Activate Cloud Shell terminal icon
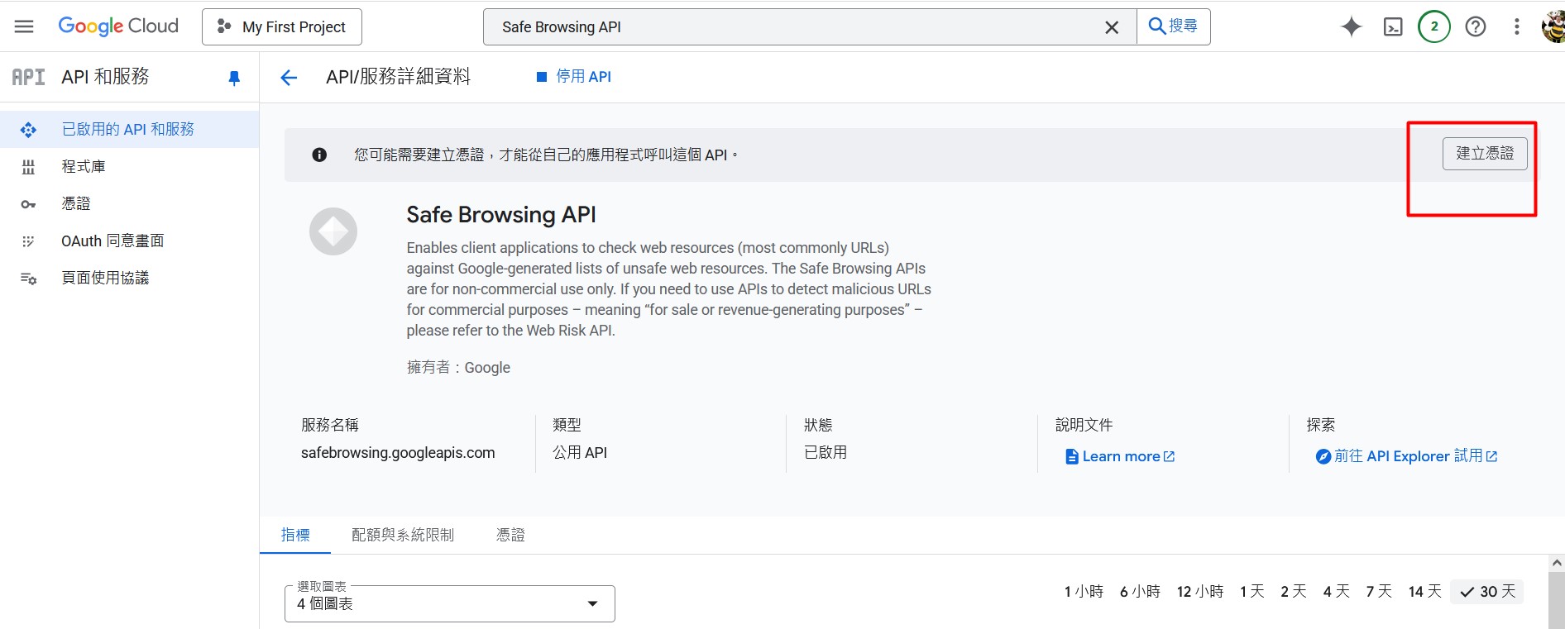1565x629 pixels. (x=1393, y=26)
